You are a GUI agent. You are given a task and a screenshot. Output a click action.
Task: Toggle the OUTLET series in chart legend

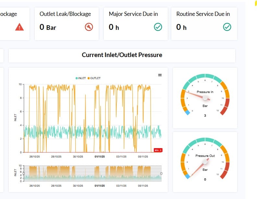point(94,78)
